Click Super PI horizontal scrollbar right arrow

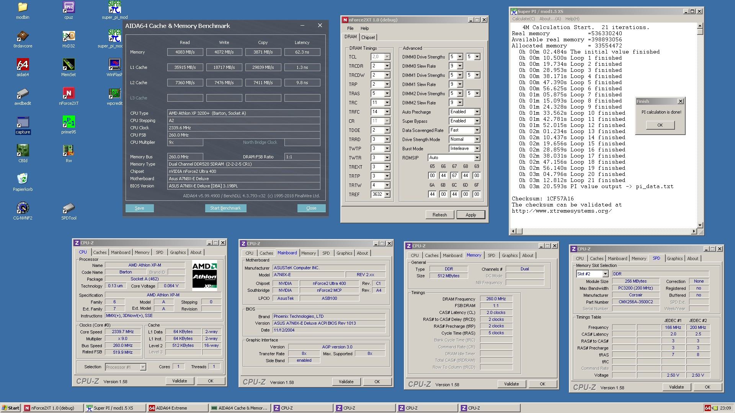click(694, 231)
